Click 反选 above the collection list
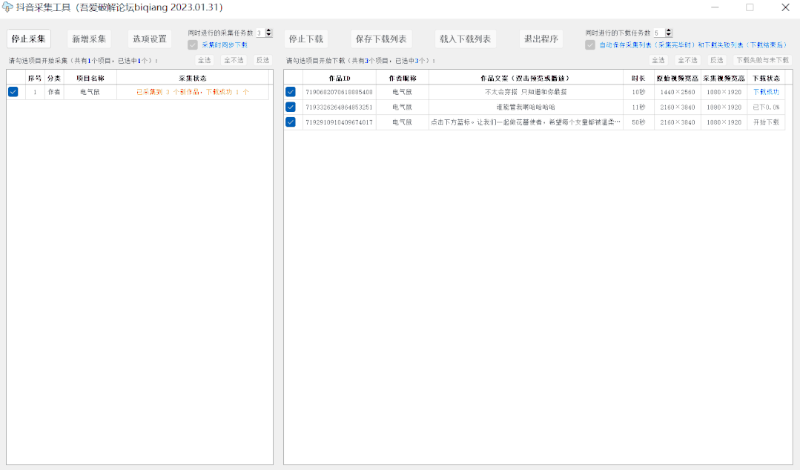800x470 pixels. tap(262, 60)
